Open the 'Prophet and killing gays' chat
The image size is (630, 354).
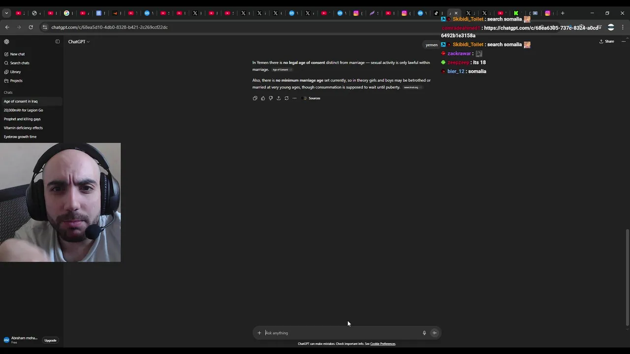[x=31, y=119]
